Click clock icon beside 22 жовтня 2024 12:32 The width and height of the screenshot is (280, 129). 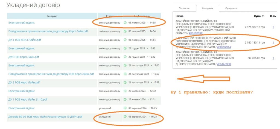pyautogui.click(x=125, y=91)
